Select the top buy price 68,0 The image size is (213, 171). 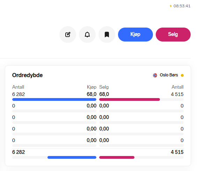click(x=91, y=94)
